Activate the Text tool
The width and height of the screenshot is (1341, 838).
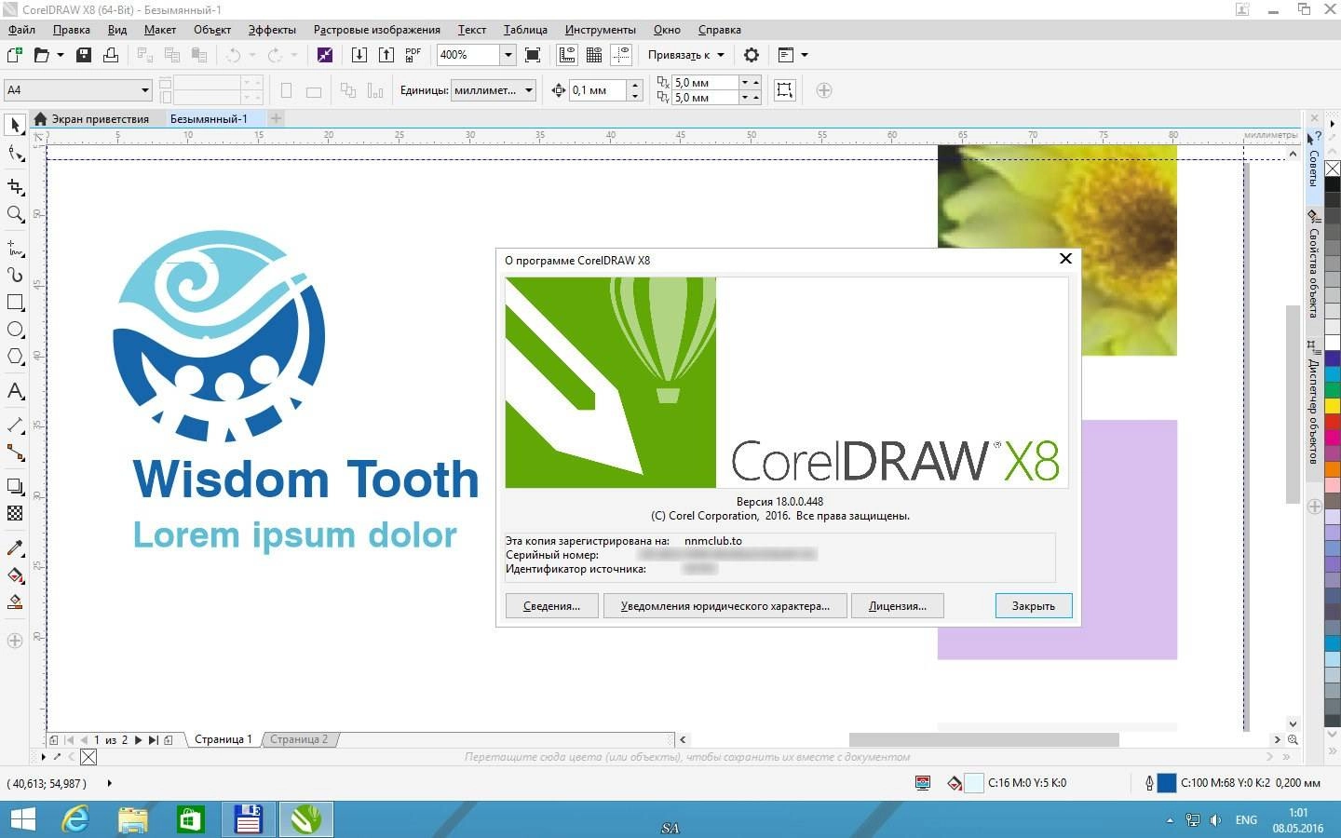15,391
